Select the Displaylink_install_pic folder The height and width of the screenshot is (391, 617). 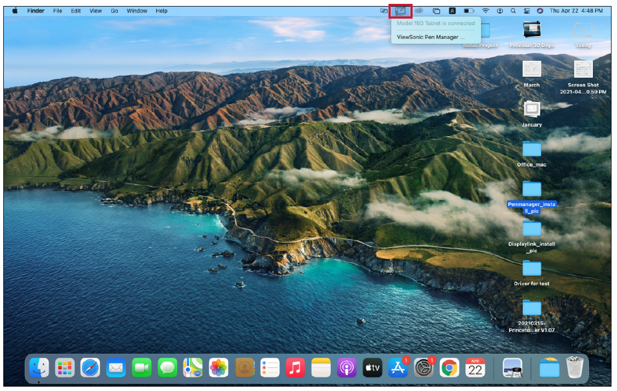tap(532, 228)
